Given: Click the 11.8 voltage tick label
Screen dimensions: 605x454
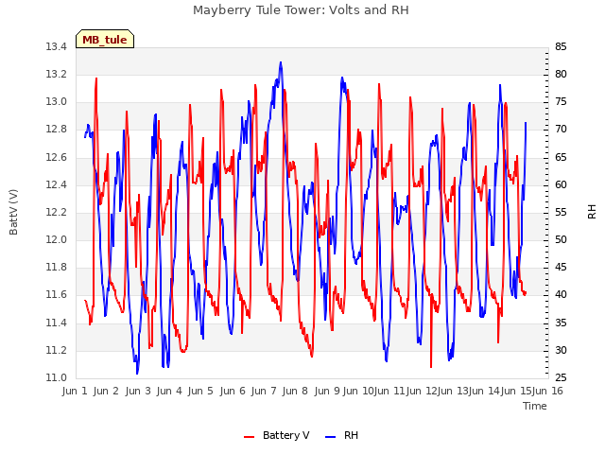Looking at the screenshot, I should coord(57,267).
